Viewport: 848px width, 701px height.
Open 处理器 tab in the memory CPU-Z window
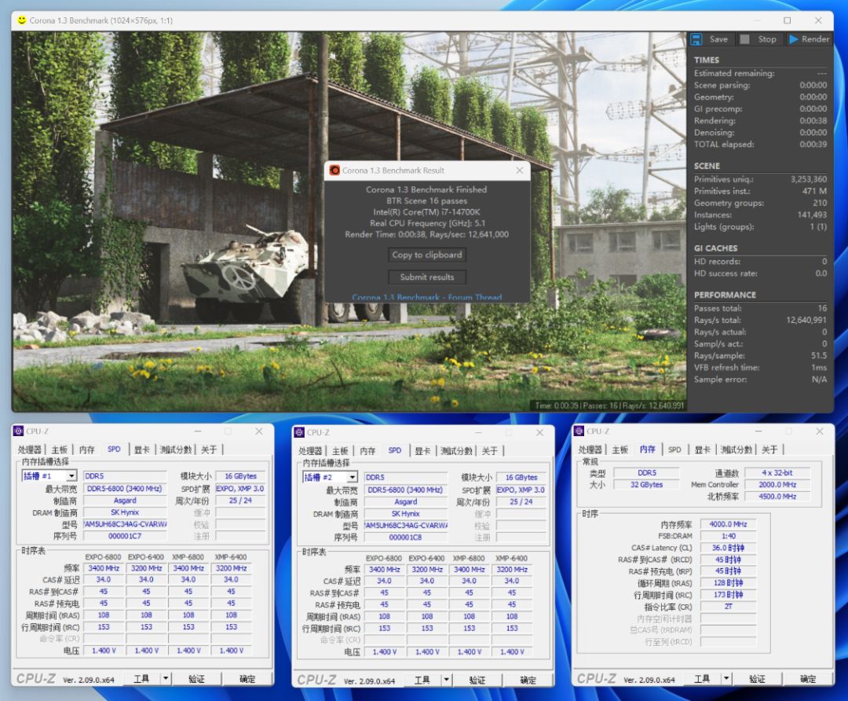coord(590,450)
